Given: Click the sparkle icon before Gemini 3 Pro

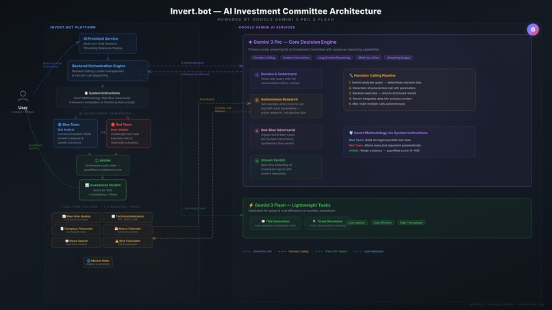Looking at the screenshot, I should tap(250, 42).
